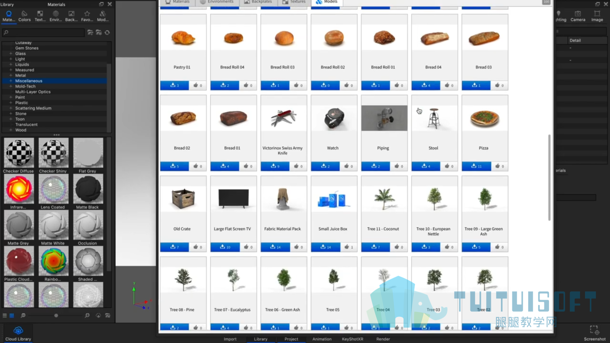Open the Models tab in the left Library panel

[x=103, y=16]
